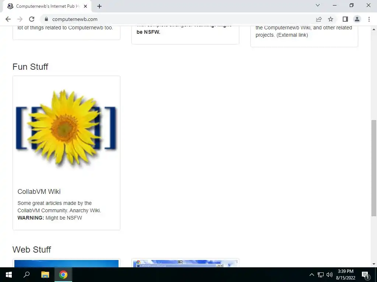Click the Chrome taskbar icon
377x282 pixels.
(x=63, y=275)
